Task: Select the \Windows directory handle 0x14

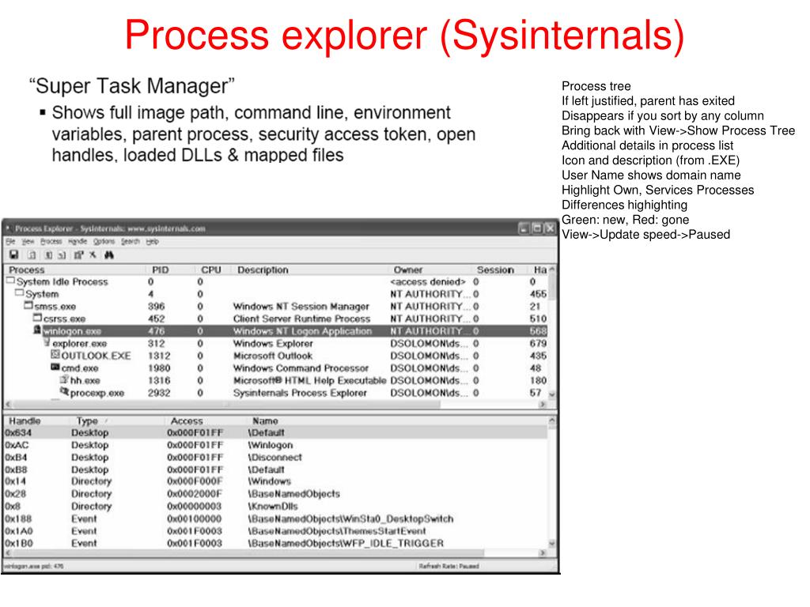Action: coord(276,481)
